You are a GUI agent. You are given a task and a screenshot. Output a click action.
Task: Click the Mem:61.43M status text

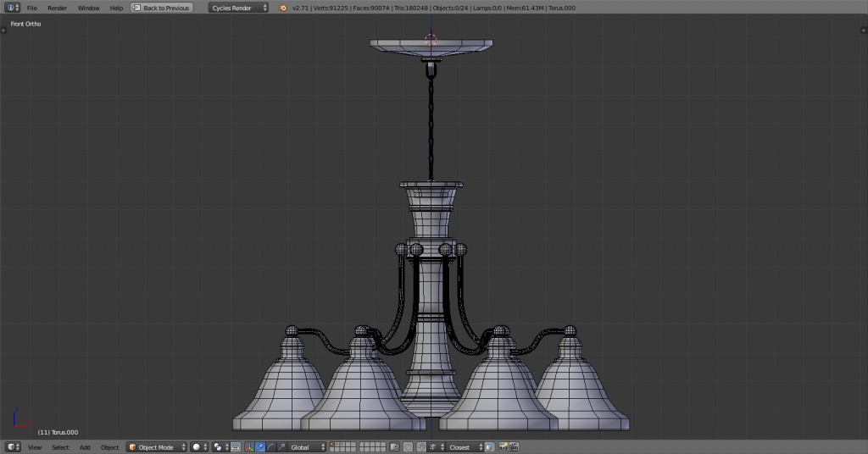[x=525, y=8]
